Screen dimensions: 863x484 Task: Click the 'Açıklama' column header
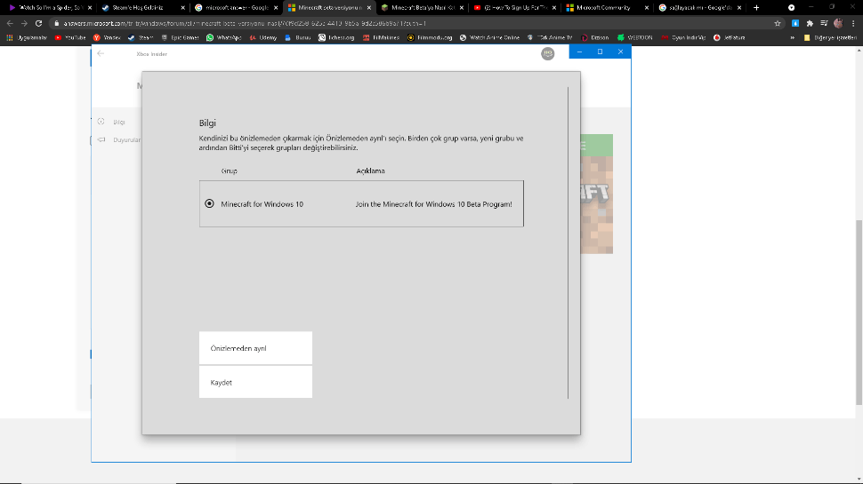[x=370, y=171]
